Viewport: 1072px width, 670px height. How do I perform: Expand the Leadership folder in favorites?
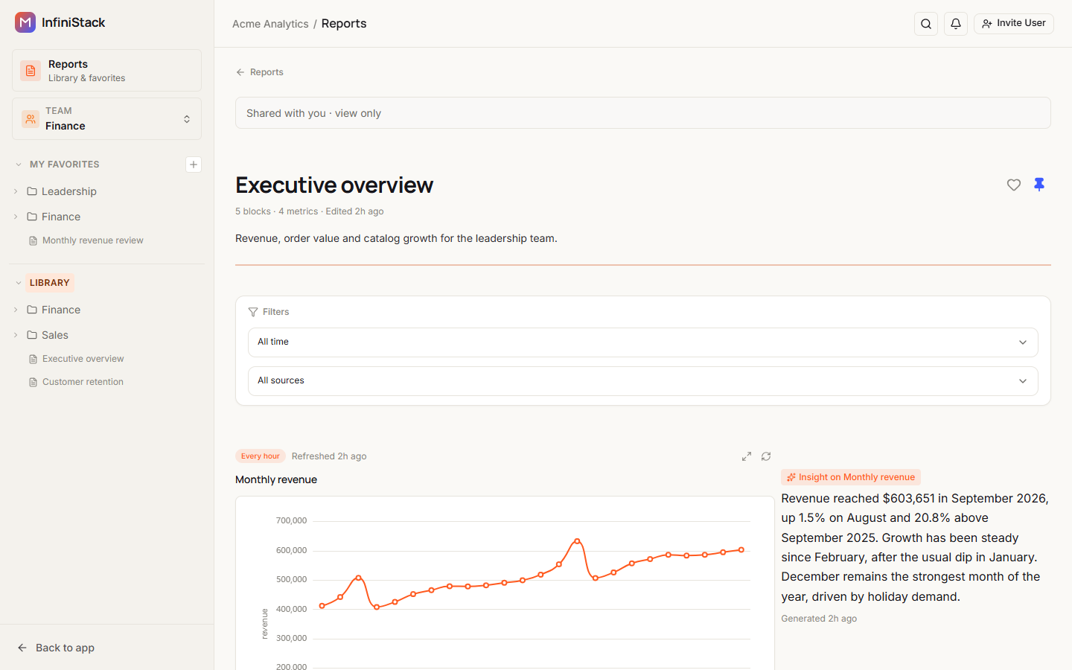coord(16,191)
